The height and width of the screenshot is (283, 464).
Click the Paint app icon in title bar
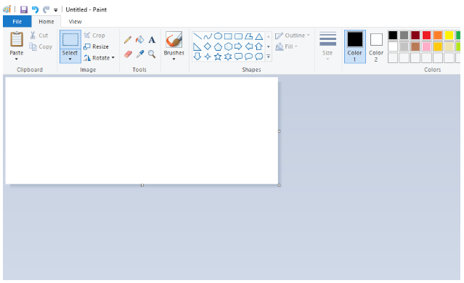pos(7,9)
